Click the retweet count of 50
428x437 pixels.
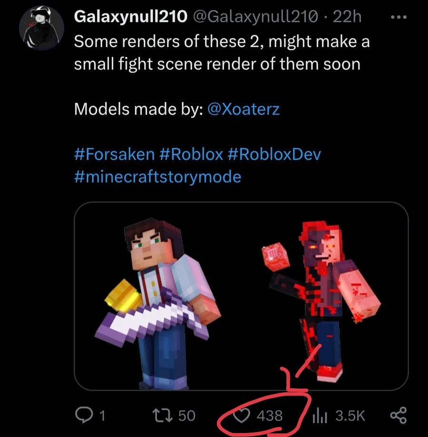click(x=186, y=416)
